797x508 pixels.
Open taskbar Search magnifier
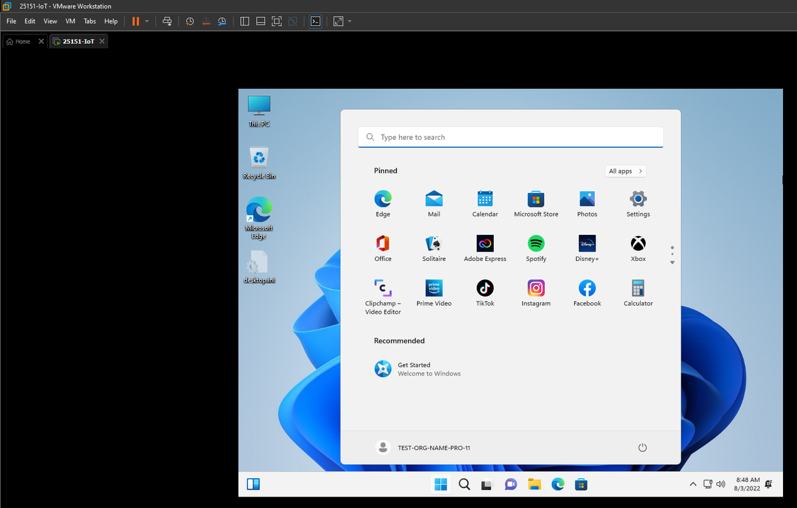(464, 485)
